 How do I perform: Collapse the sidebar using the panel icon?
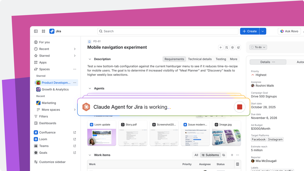pyautogui.click(x=36, y=31)
